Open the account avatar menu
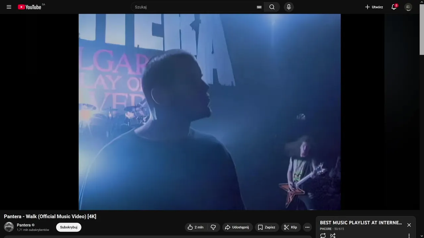Viewport: 424px width, 238px height. (x=408, y=7)
